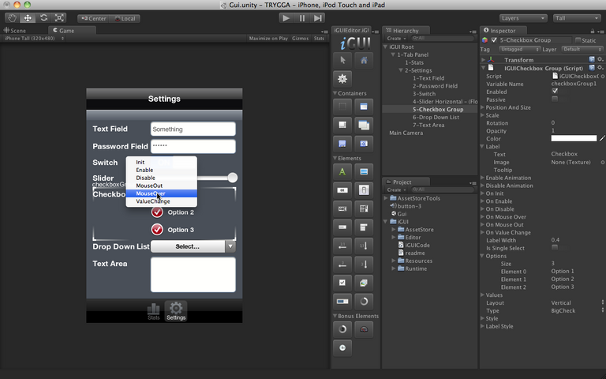
Task: Toggle the Enabled checkbox in Inspector
Action: tap(555, 92)
